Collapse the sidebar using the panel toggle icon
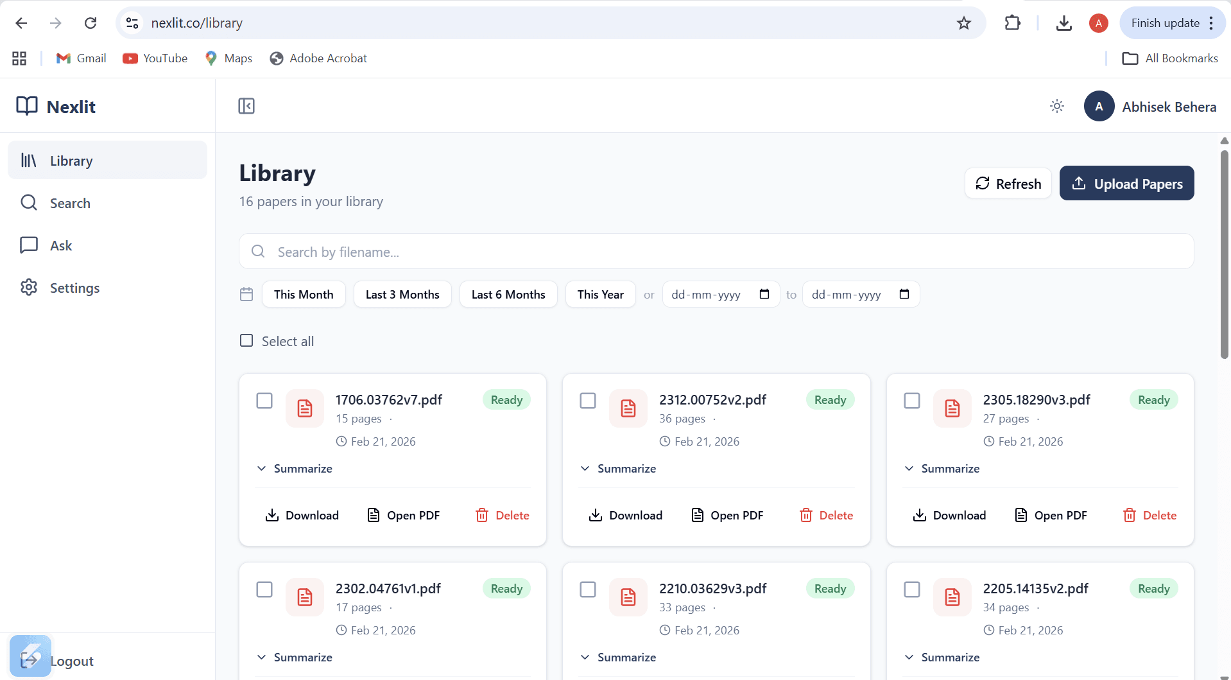Screen dimensions: 1231x680 [246, 106]
